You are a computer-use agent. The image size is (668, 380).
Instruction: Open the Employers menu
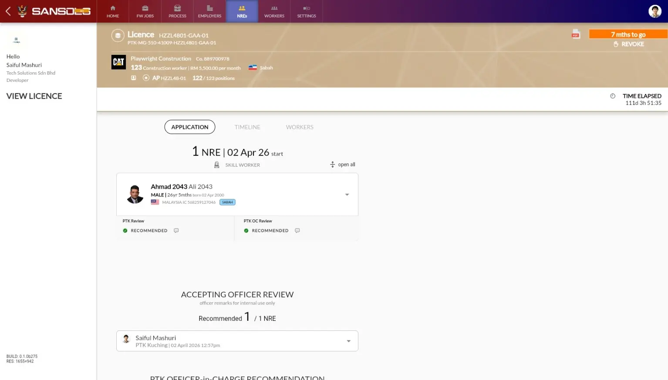click(209, 11)
